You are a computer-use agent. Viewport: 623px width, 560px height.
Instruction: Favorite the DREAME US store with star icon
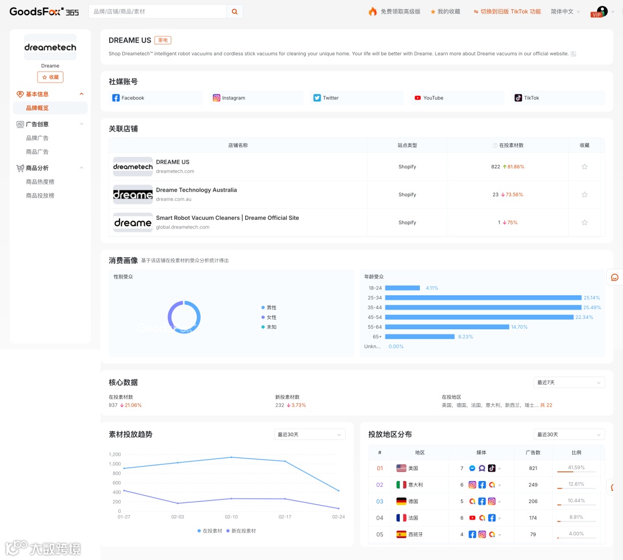pyautogui.click(x=584, y=167)
